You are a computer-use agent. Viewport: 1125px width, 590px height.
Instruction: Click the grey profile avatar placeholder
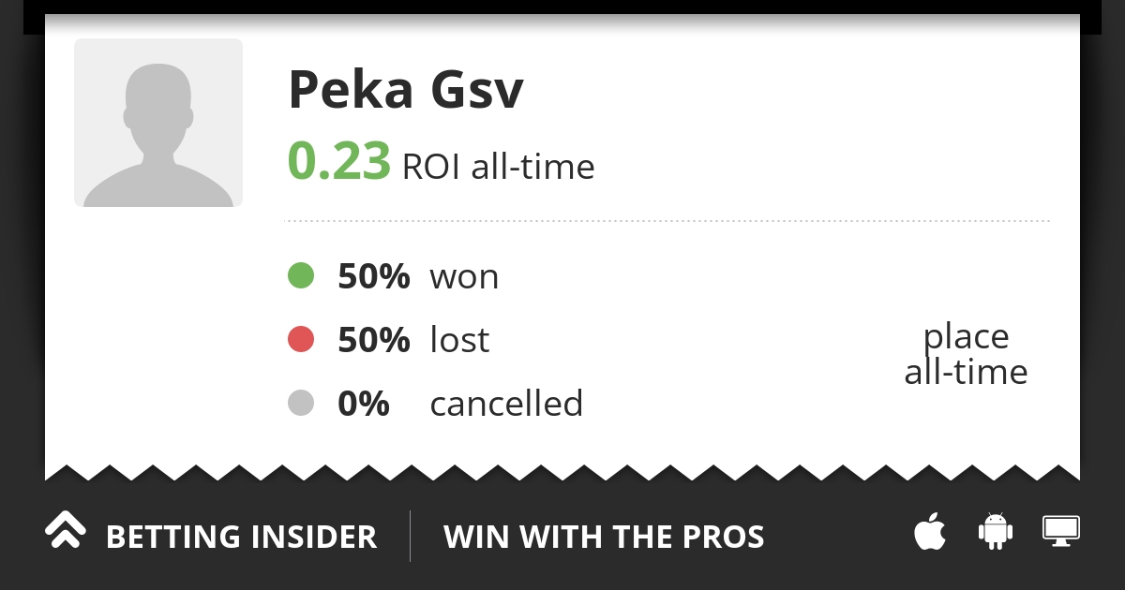coord(158,123)
